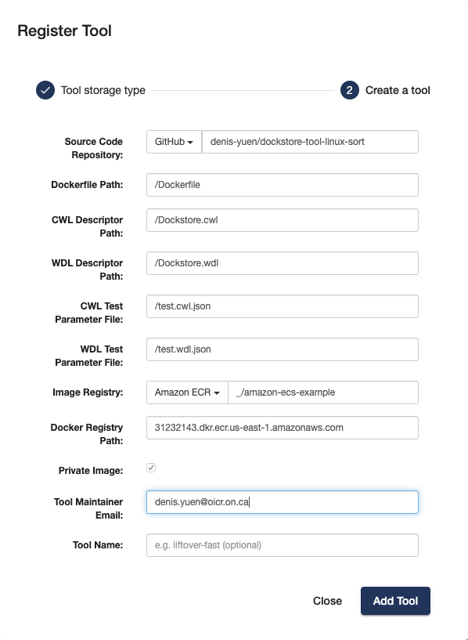Select the CWL Descriptor Path input
Image resolution: width=468 pixels, height=640 pixels.
[282, 220]
